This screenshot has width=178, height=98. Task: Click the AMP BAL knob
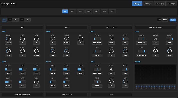pyautogui.click(x=67, y=51)
